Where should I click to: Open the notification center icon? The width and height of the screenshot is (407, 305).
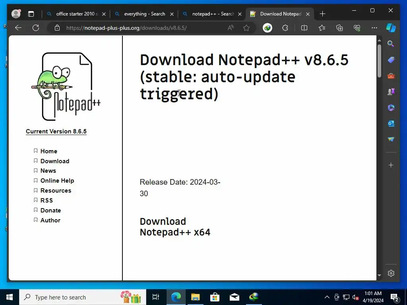click(x=395, y=297)
